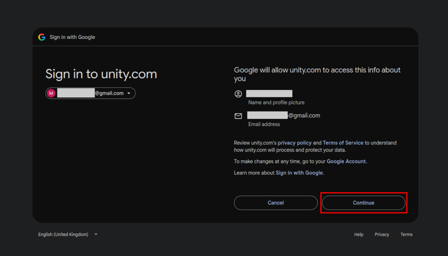The height and width of the screenshot is (256, 448).
Task: Click the M account avatar
Action: tap(51, 93)
